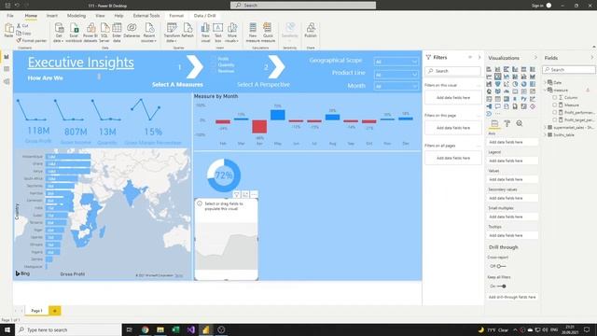Open the Month slicer dropdown

pyautogui.click(x=396, y=87)
